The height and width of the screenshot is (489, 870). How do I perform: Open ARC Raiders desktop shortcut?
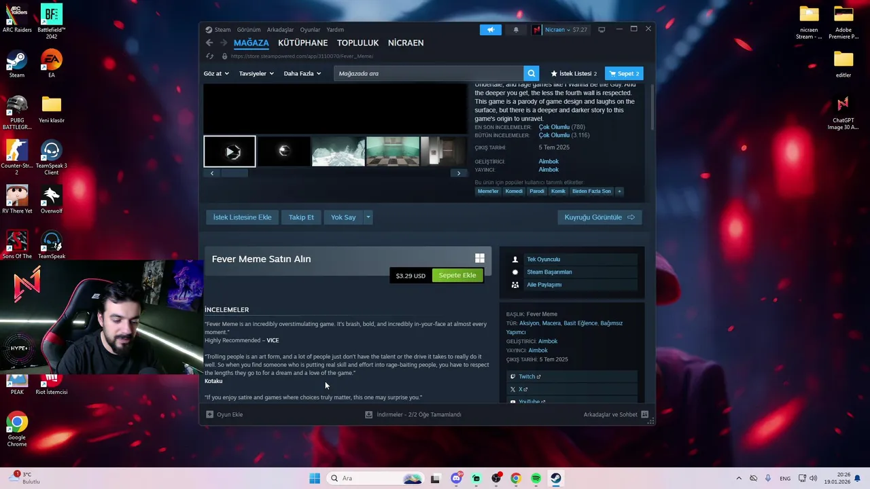click(17, 18)
